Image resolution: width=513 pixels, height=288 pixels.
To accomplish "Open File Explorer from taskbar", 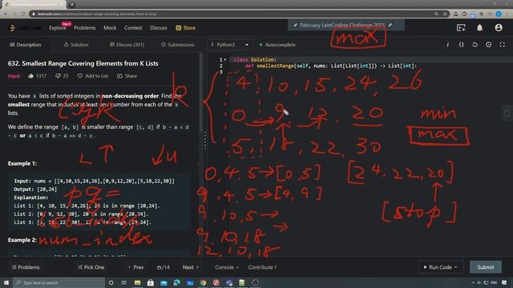I will (x=137, y=282).
